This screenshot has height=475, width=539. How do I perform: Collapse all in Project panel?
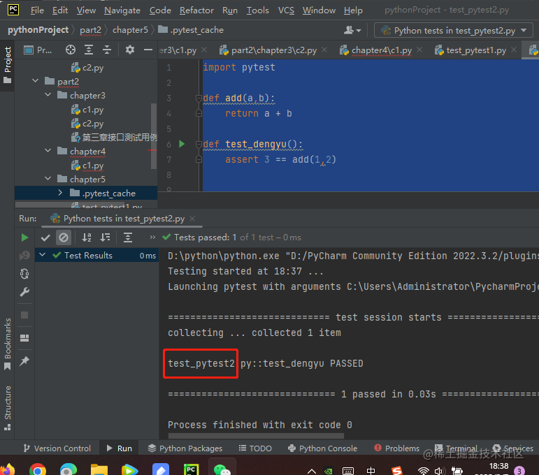107,50
